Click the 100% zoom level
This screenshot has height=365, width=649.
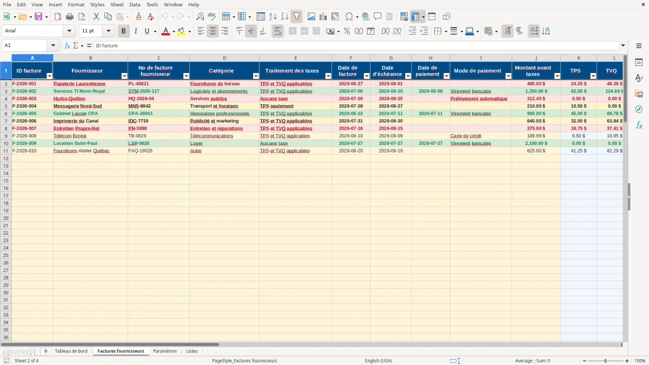(x=640, y=361)
